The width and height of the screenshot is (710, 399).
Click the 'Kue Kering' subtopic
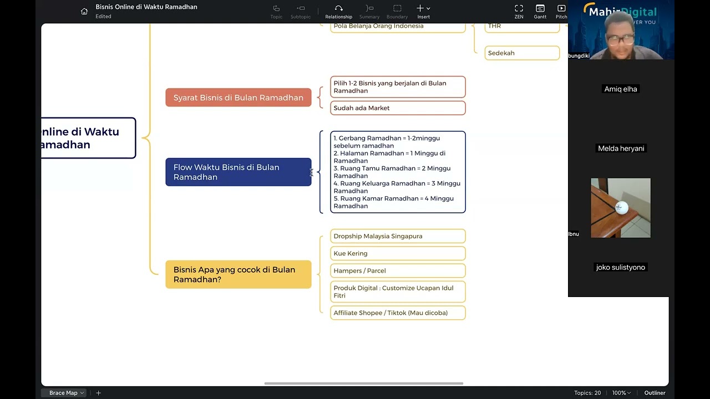pos(398,253)
